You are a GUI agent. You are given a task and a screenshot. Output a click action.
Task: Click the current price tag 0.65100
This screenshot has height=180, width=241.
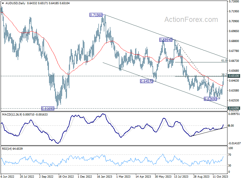click(234, 76)
